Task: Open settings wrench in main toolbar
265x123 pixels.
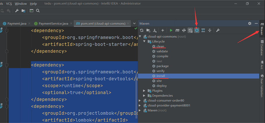Action: click(x=17, y=11)
